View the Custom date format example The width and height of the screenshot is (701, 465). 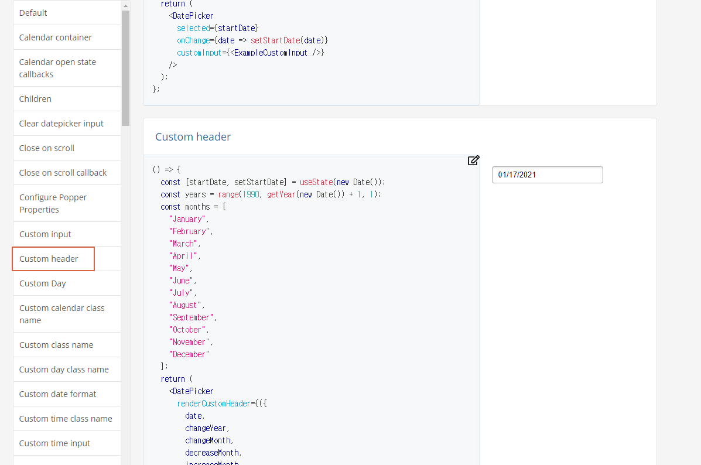pyautogui.click(x=57, y=394)
